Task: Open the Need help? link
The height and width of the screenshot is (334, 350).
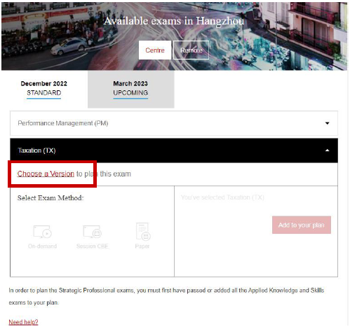Action: [x=23, y=322]
